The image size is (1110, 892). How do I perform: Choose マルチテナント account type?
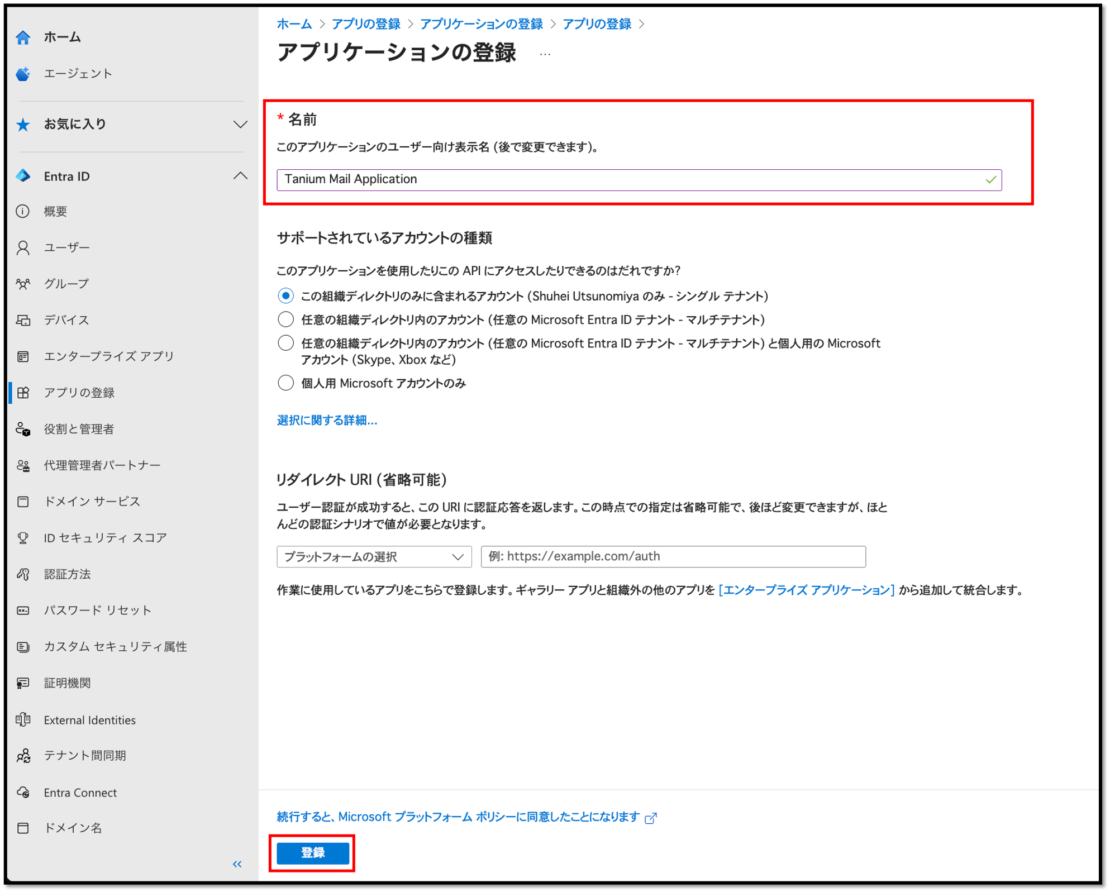pos(285,320)
